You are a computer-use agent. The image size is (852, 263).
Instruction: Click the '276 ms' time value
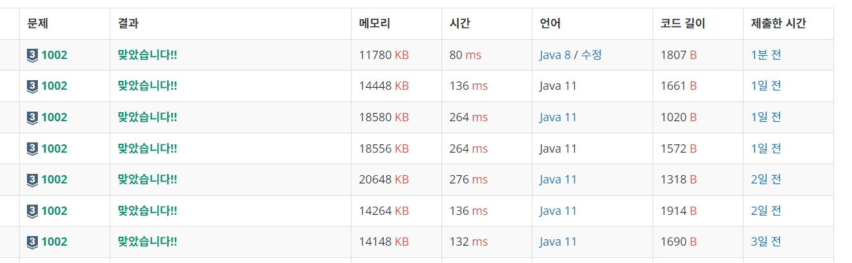click(468, 180)
